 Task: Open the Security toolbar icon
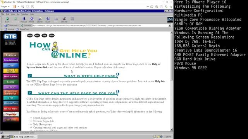pos(64,20)
